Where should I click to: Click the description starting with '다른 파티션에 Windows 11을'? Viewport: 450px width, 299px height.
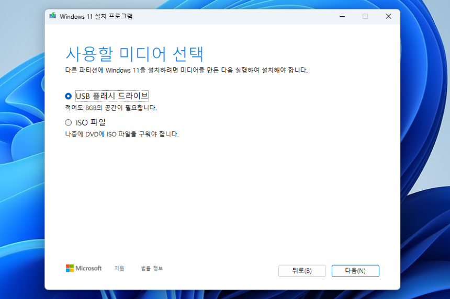click(186, 70)
